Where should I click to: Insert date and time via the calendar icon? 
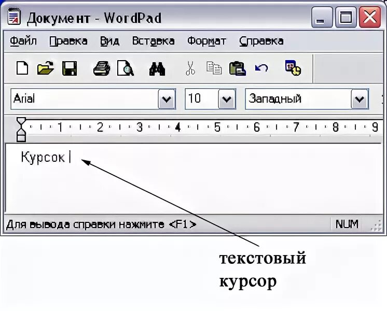[293, 67]
